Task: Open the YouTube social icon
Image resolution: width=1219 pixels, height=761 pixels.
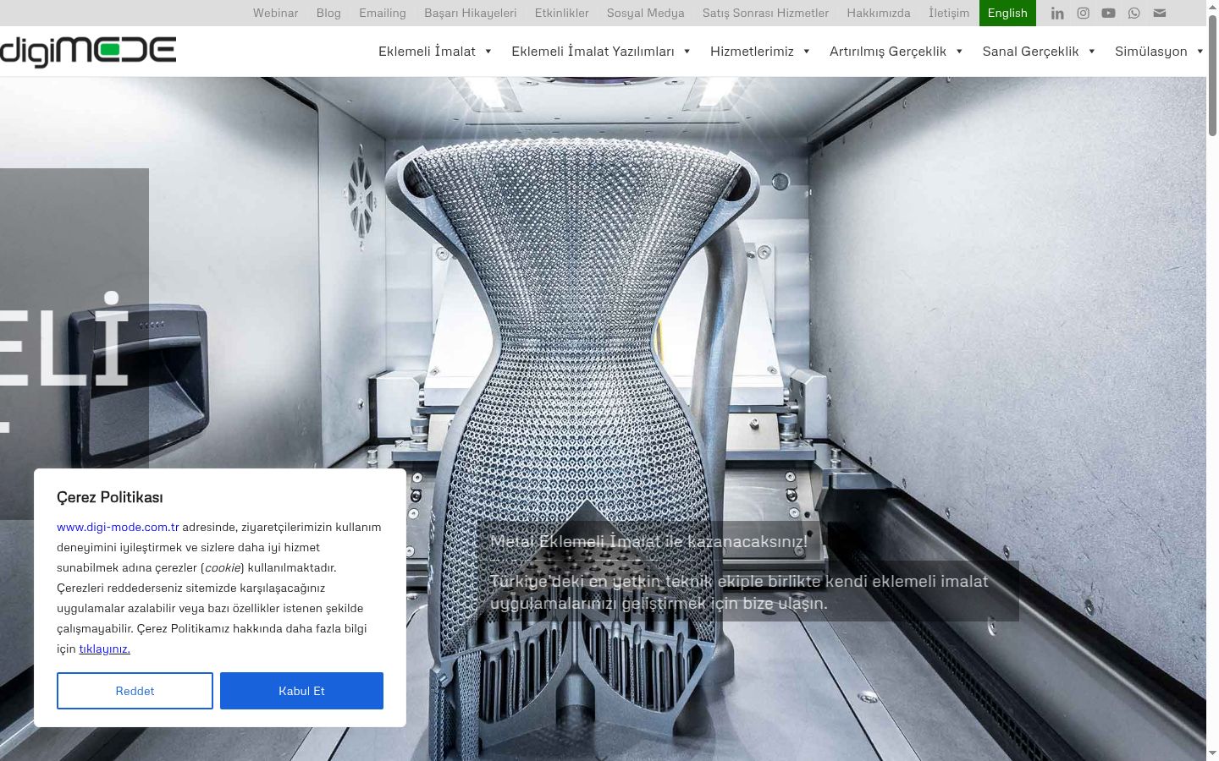Action: click(x=1108, y=13)
